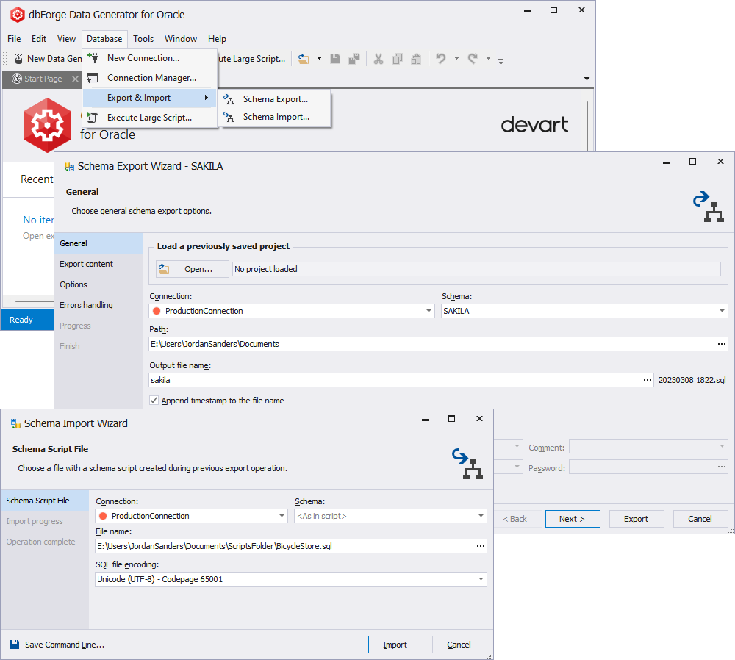Click the import File name browse ellipsis
Viewport: 735px width, 660px height.
coord(481,546)
